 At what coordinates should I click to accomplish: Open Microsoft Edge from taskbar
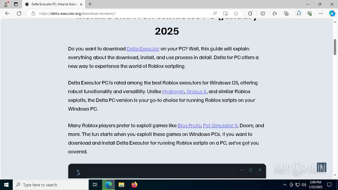pyautogui.click(x=109, y=185)
